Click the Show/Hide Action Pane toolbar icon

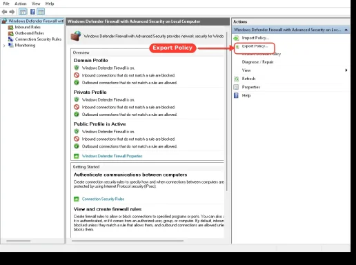[x=41, y=12]
